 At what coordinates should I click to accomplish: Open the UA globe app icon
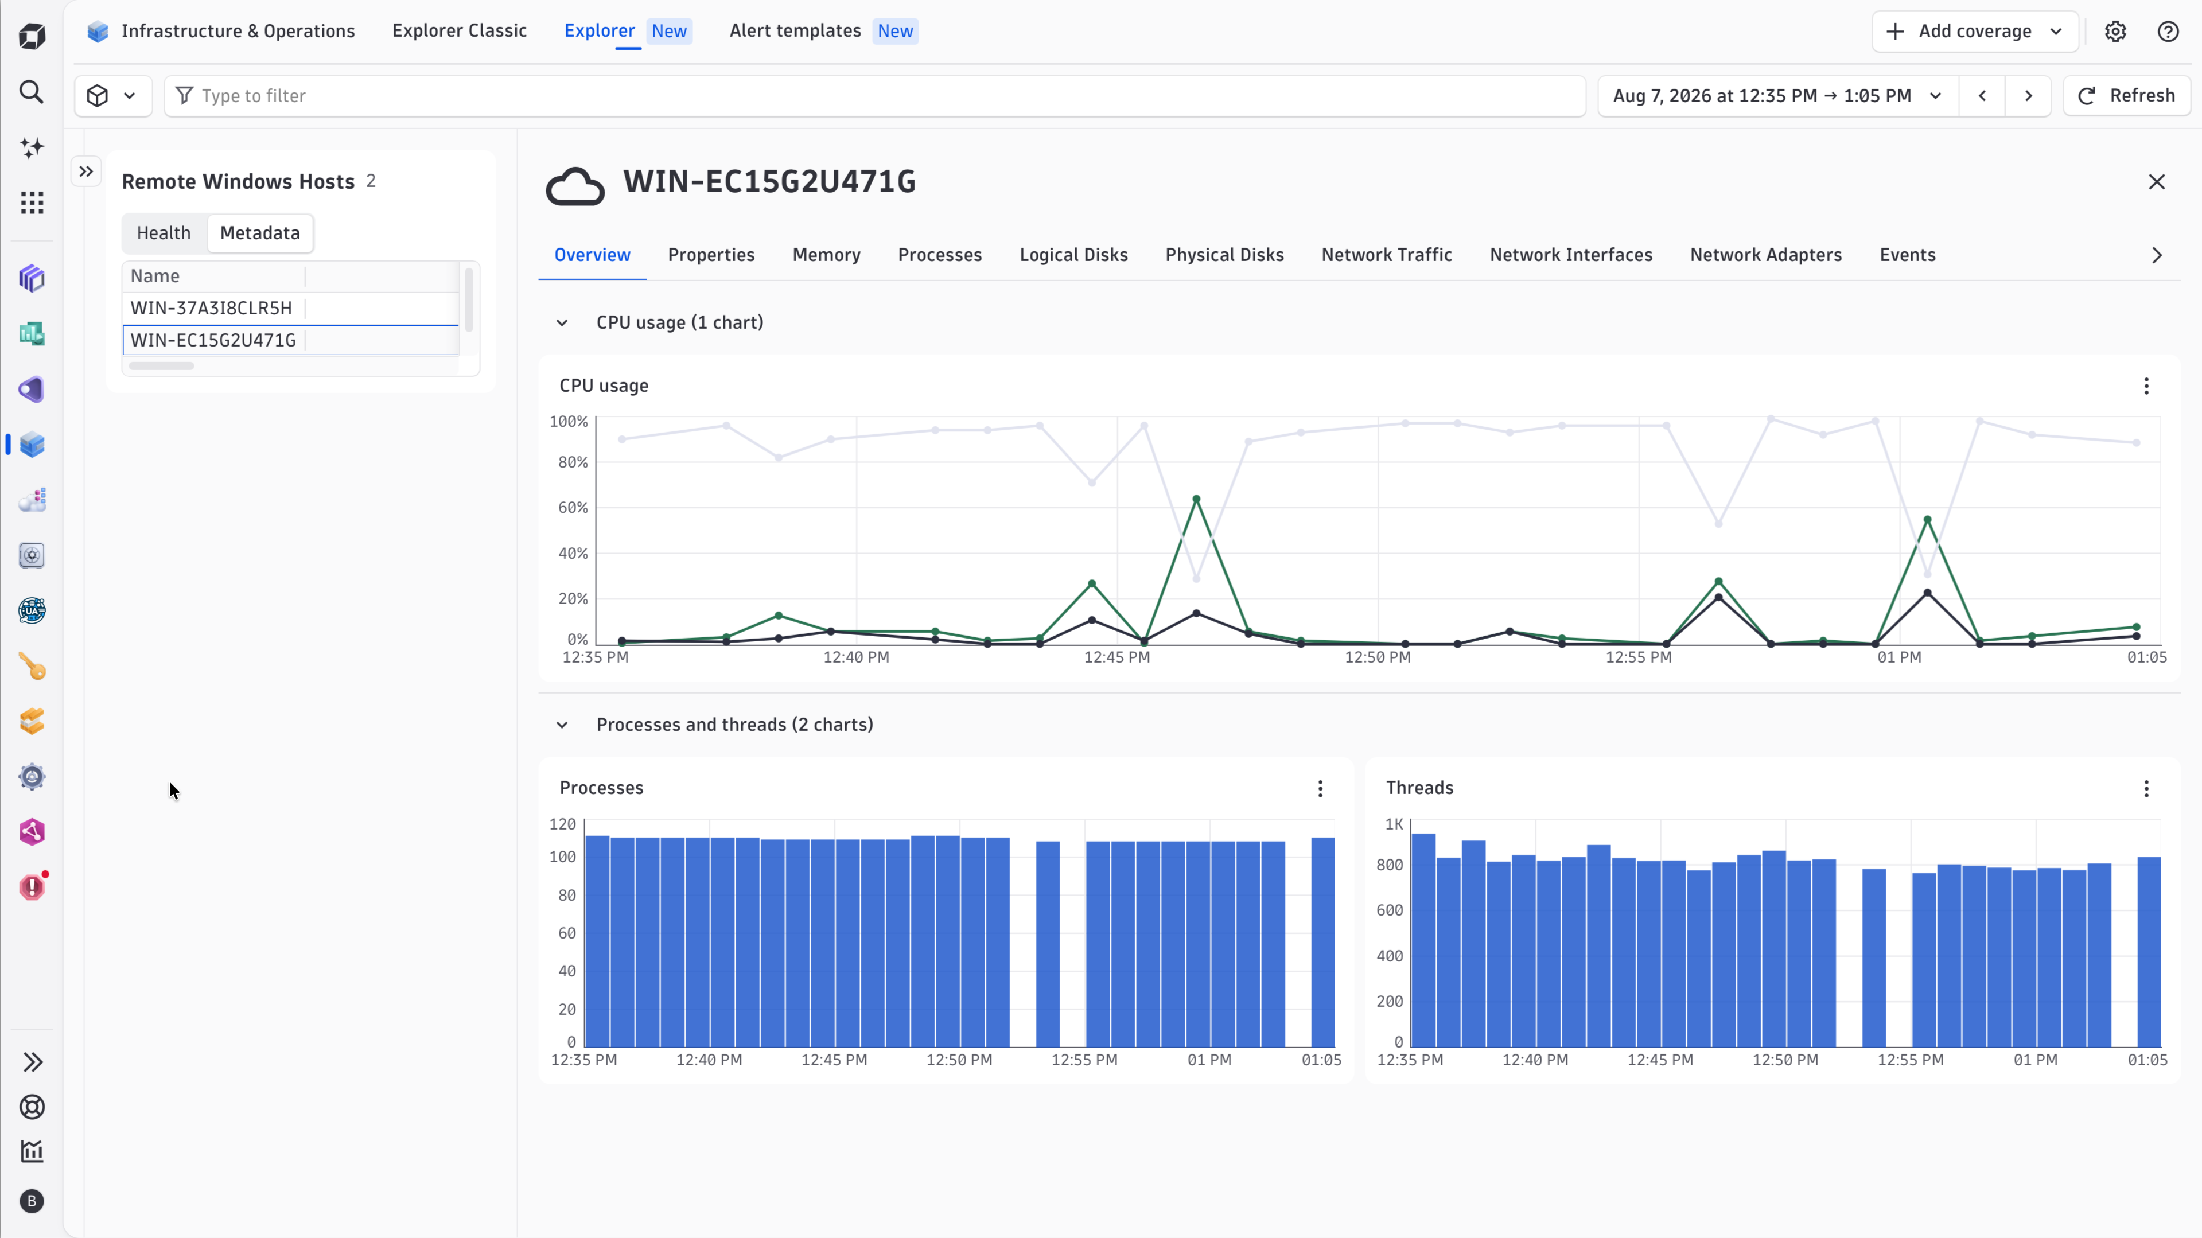(32, 610)
